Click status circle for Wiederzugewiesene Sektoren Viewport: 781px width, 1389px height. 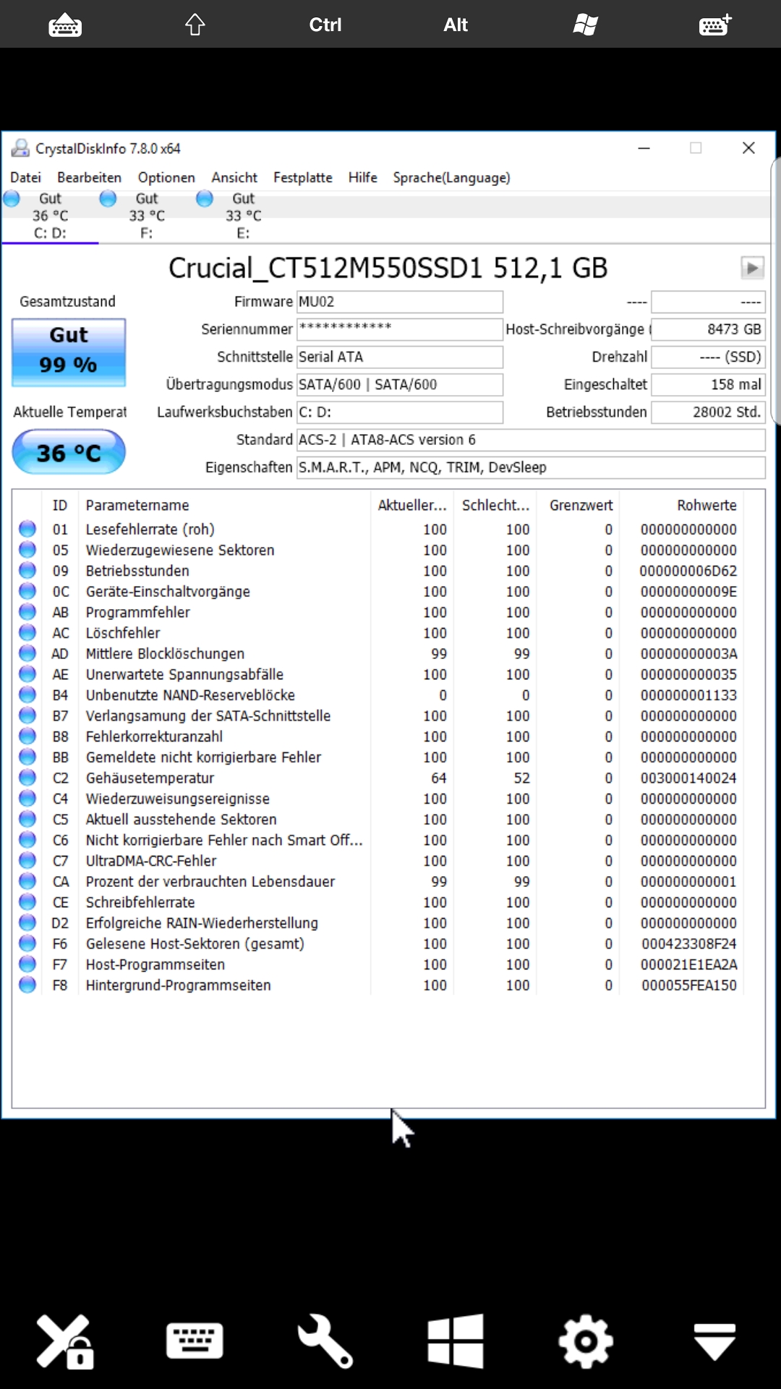point(27,550)
